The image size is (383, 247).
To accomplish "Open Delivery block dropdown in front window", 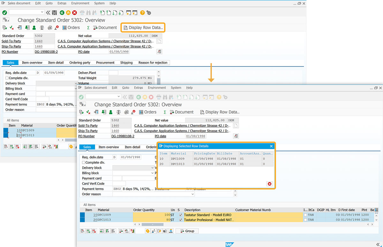I will point(152,168).
